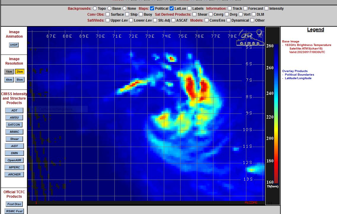Open the MIMIC product
This screenshot has width=337, height=214.
[x=14, y=132]
